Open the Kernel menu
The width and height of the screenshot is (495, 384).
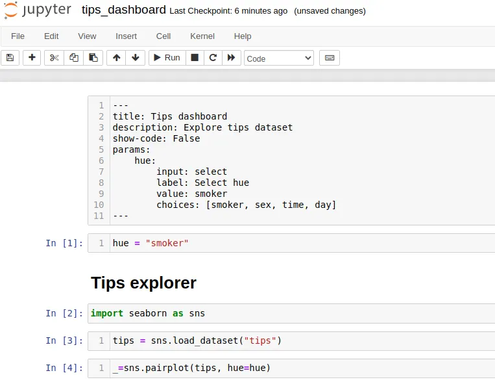(202, 36)
